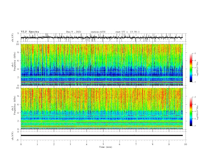The height and width of the screenshot is (162, 209).
Task: Click the time axis tick label '0'
Action: (x=21, y=144)
